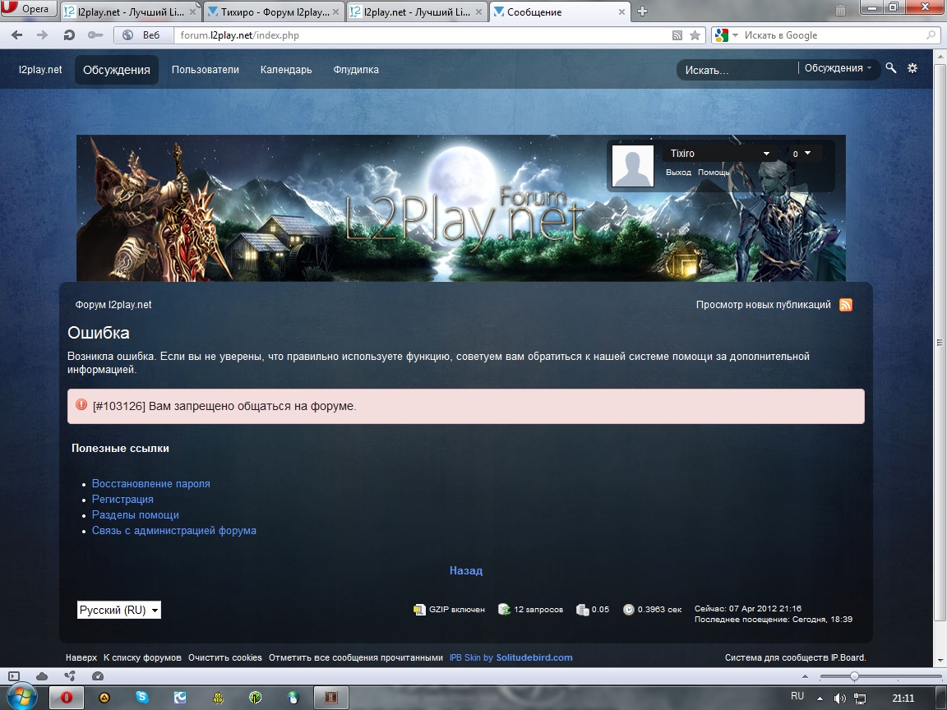Click the 'Очистить cookies' footer link
The height and width of the screenshot is (710, 947).
coord(225,657)
